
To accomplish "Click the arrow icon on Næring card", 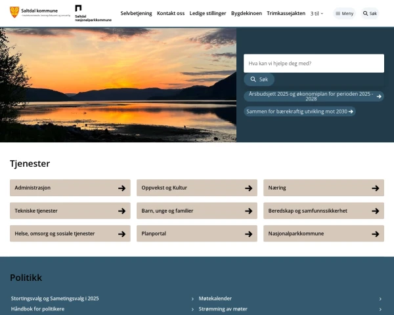I will point(376,188).
